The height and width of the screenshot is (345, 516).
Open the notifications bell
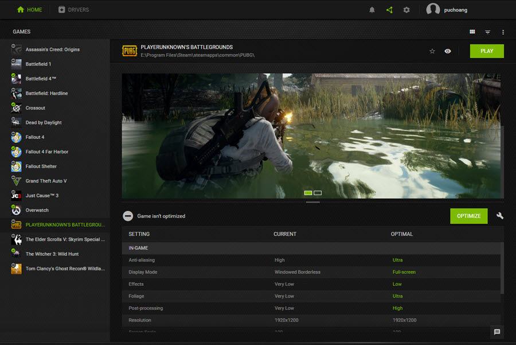372,10
